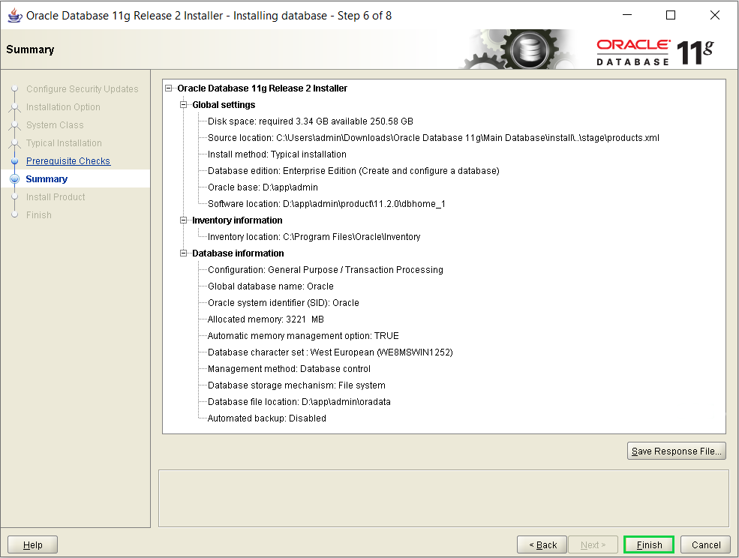This screenshot has width=739, height=558.
Task: Click the Cancel button
Action: pos(705,544)
